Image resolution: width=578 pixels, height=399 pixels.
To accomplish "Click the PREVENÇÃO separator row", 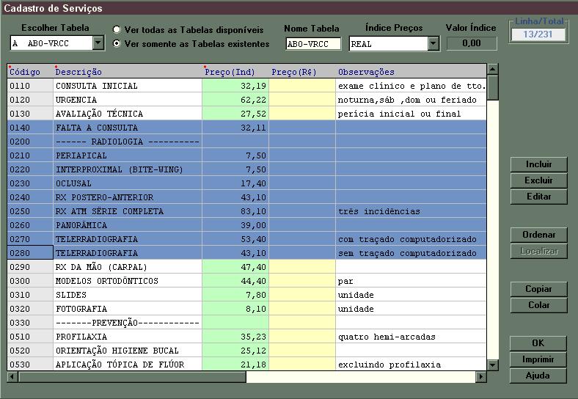I will coord(246,323).
